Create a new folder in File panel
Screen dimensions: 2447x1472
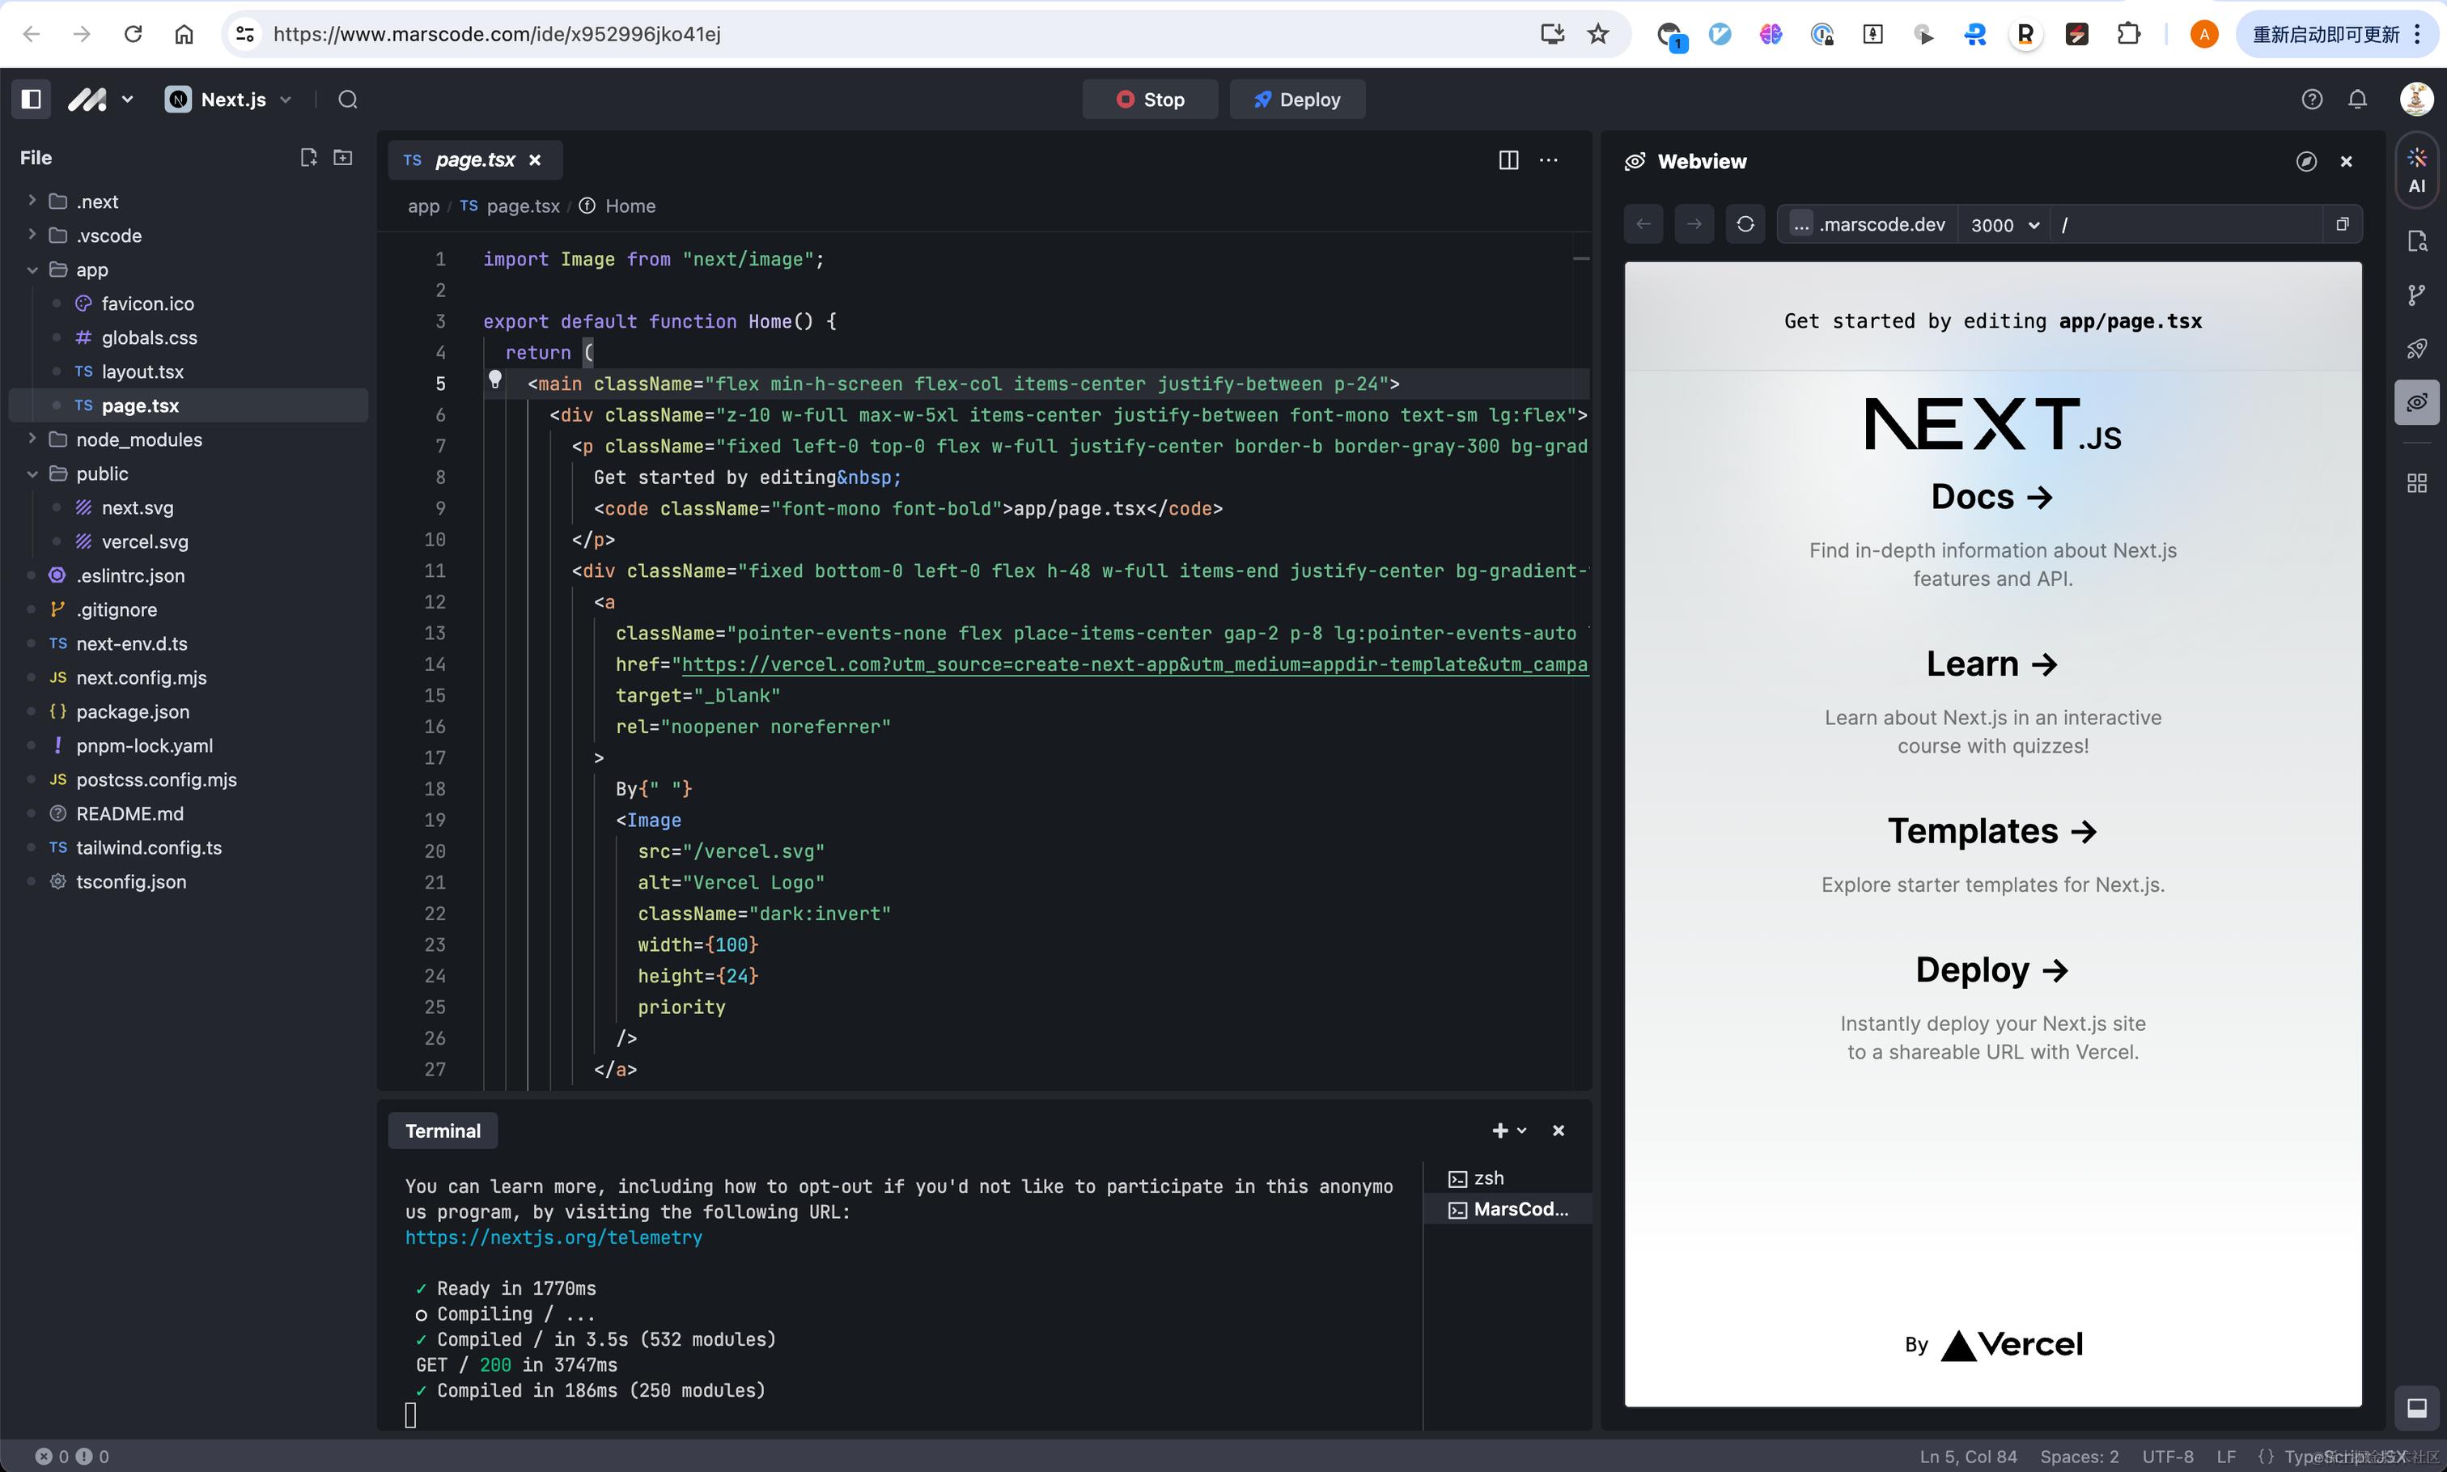(343, 158)
